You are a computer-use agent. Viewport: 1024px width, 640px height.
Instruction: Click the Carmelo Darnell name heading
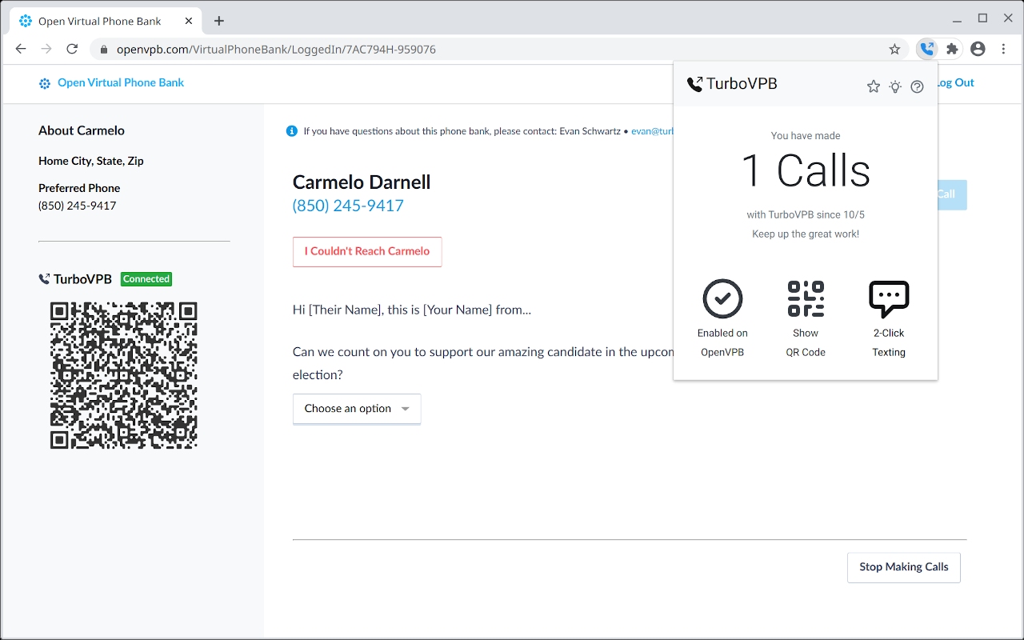click(x=362, y=182)
